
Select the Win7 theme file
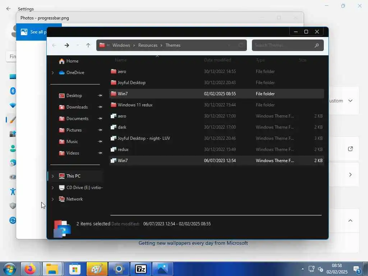(217, 161)
